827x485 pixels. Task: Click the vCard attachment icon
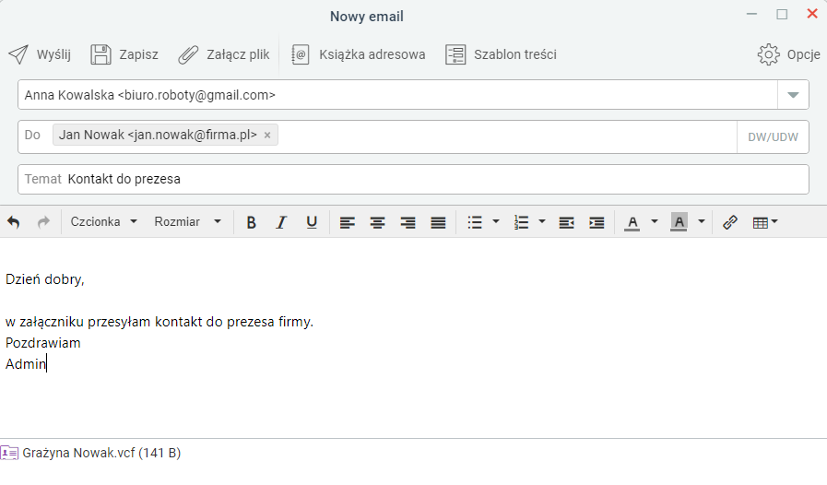(x=9, y=453)
